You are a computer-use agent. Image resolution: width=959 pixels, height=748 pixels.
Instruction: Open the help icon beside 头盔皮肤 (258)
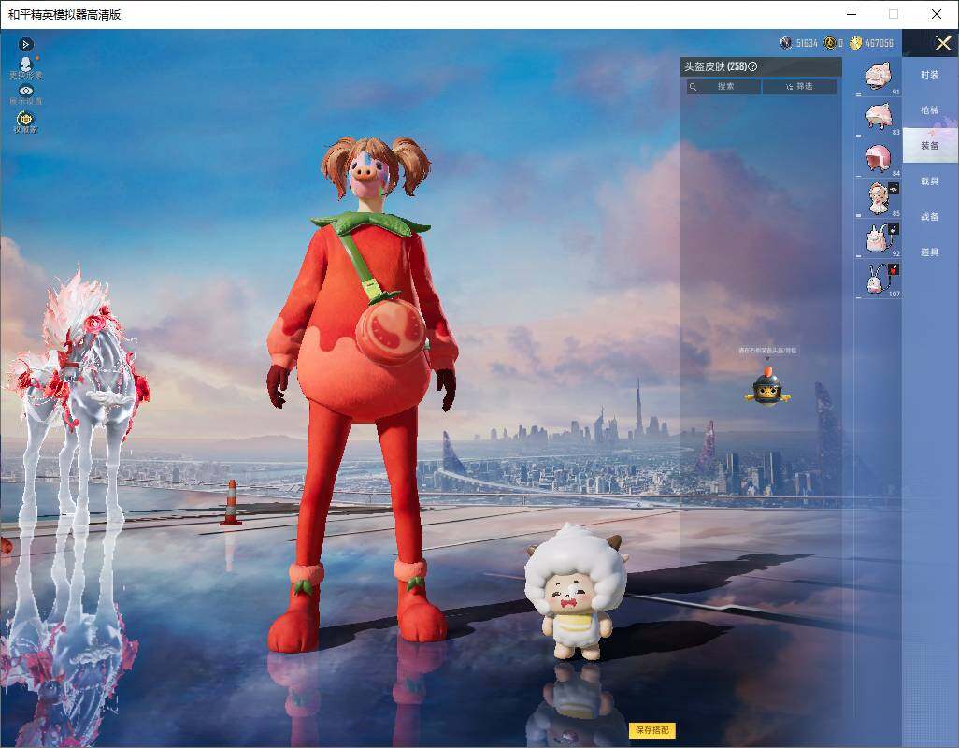point(752,66)
